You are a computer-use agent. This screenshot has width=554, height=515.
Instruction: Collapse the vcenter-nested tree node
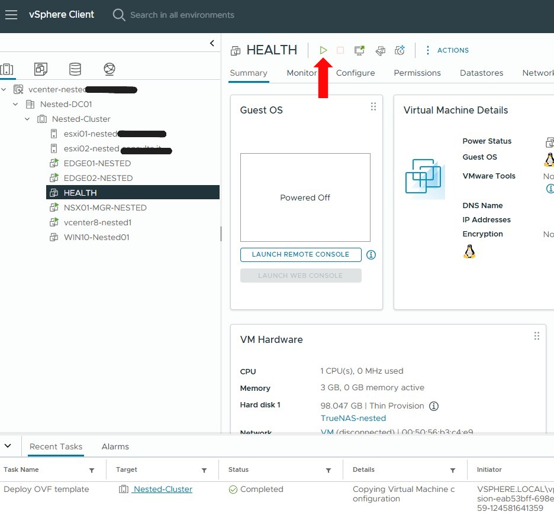tap(4, 89)
